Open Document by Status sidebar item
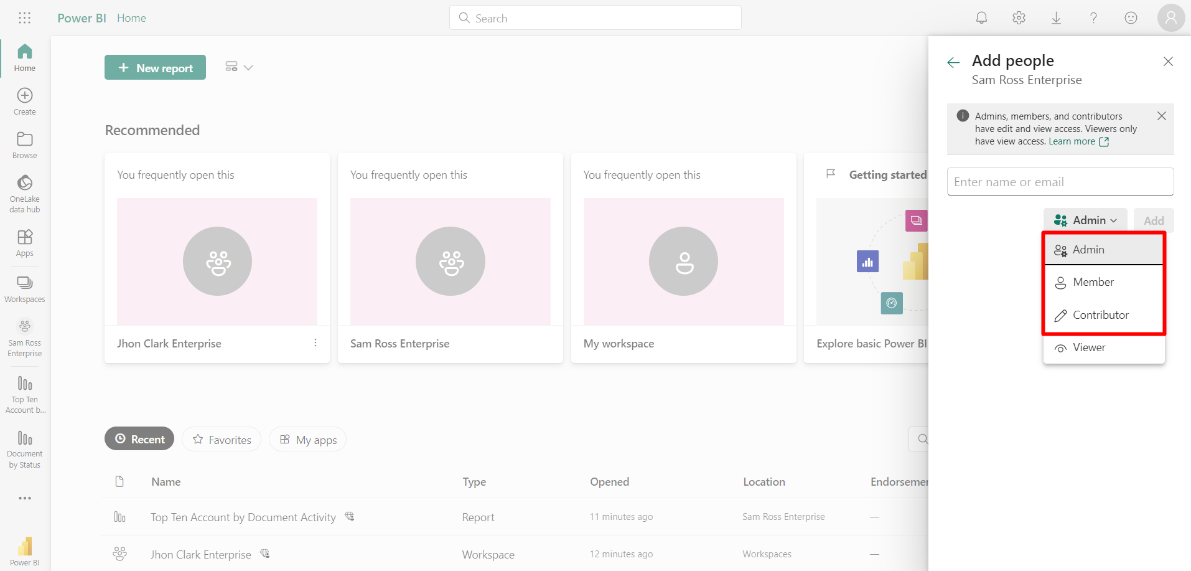Screen dimensions: 1191x571 (25, 450)
